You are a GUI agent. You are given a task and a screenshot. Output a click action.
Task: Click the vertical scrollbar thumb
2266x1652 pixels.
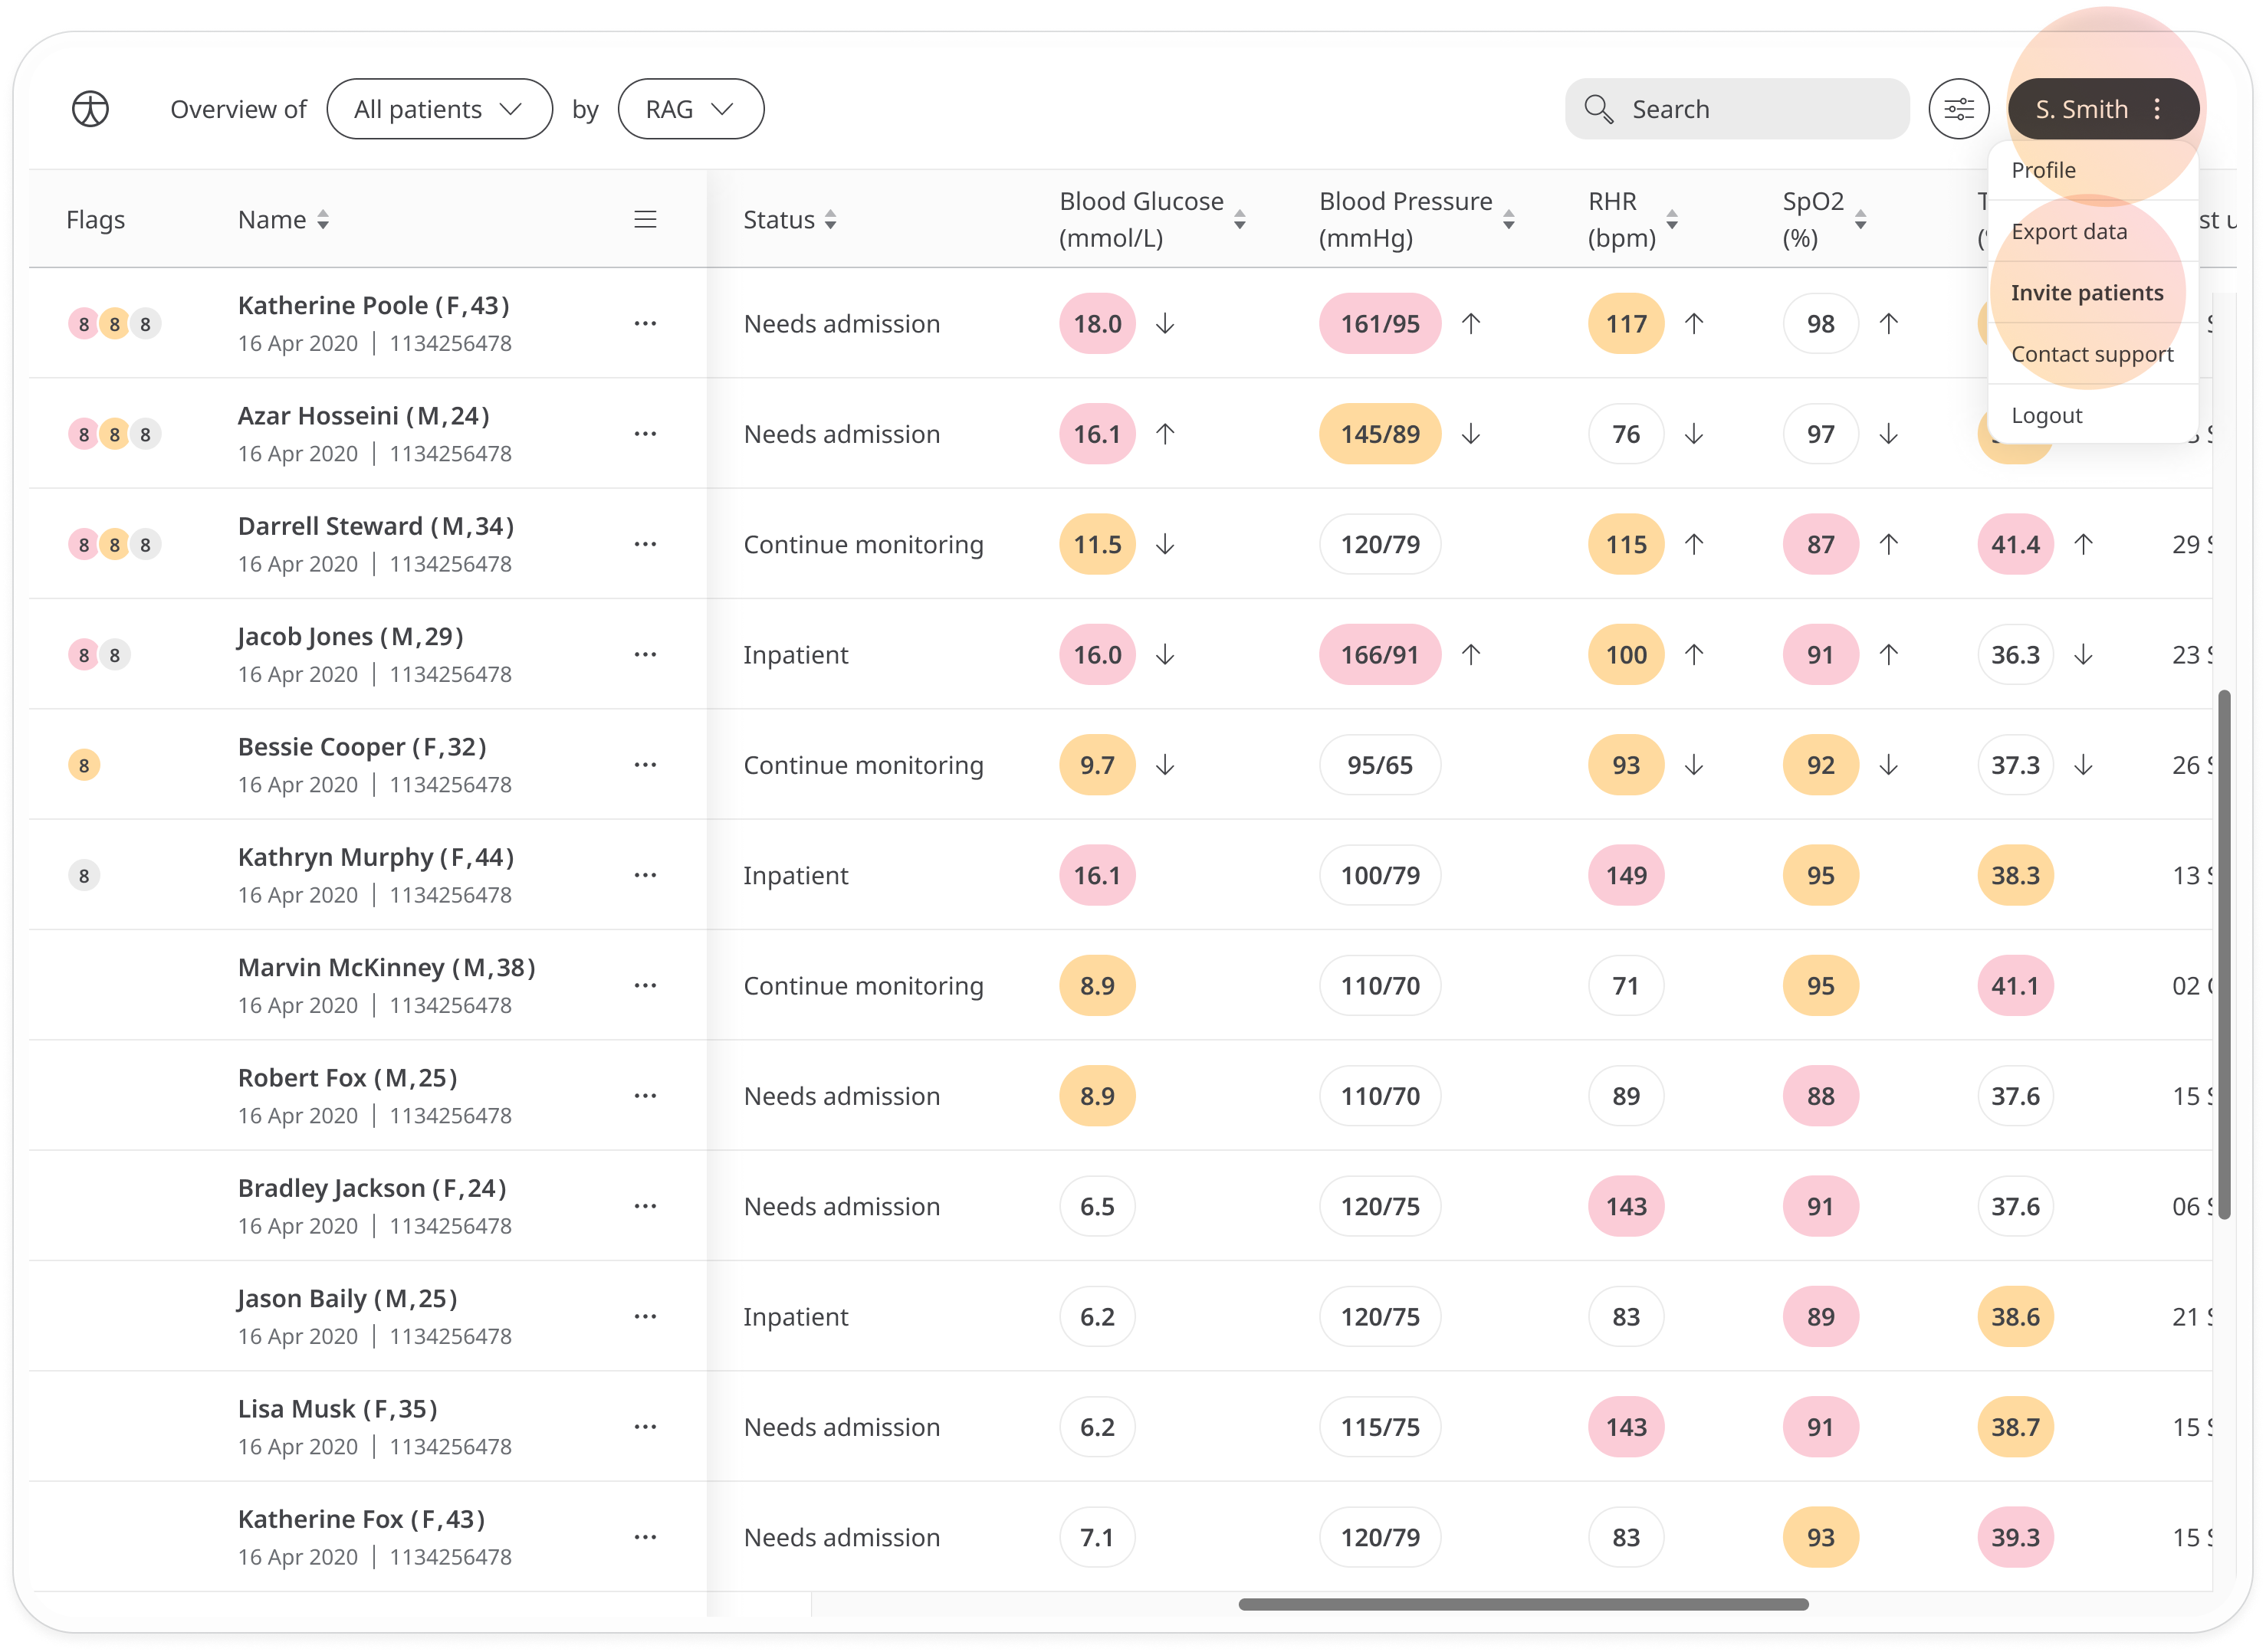[x=2224, y=954]
